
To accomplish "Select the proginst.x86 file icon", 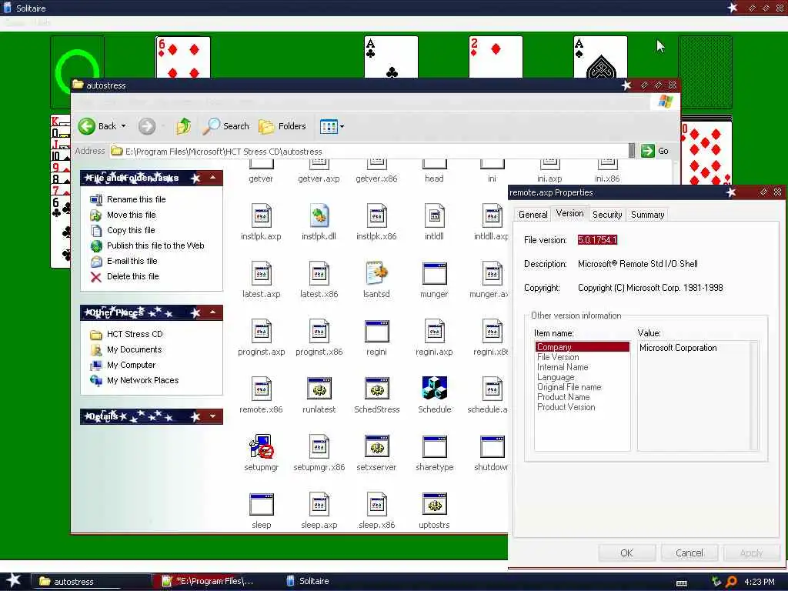I will pyautogui.click(x=319, y=331).
